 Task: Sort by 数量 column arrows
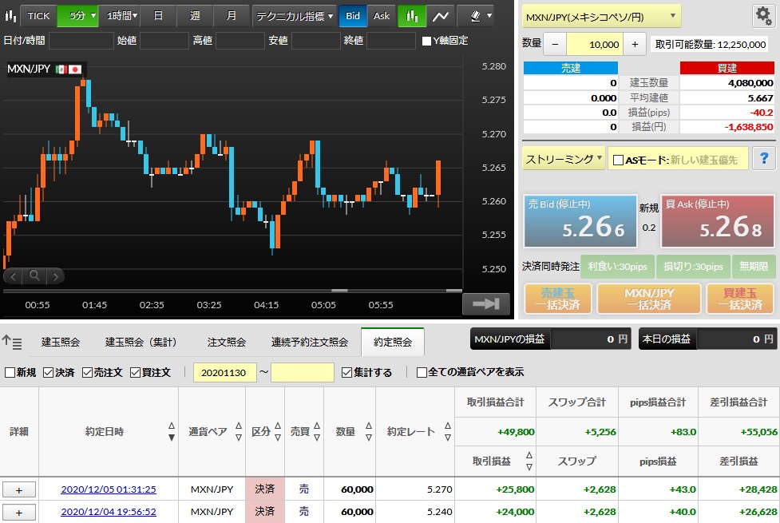pyautogui.click(x=369, y=431)
